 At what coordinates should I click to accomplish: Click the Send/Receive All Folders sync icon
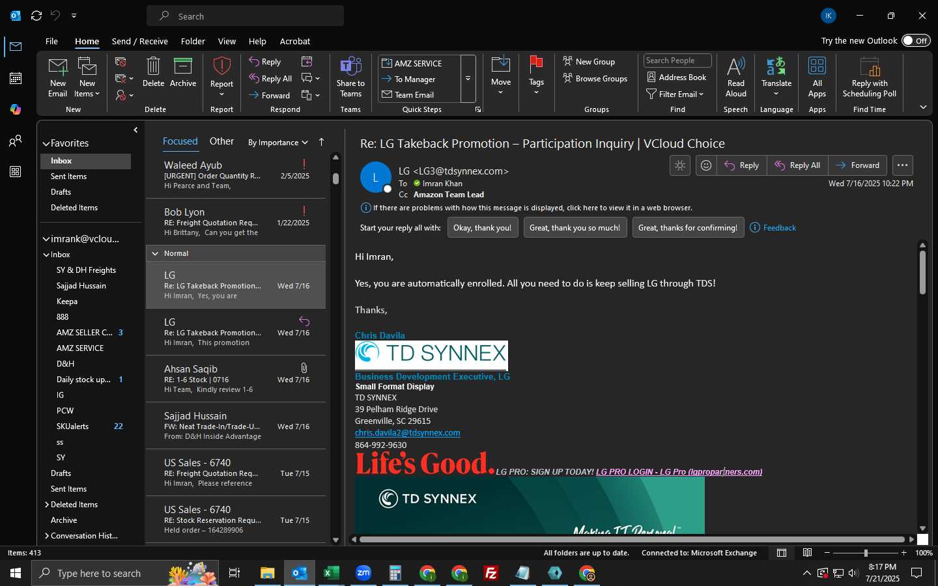36,16
